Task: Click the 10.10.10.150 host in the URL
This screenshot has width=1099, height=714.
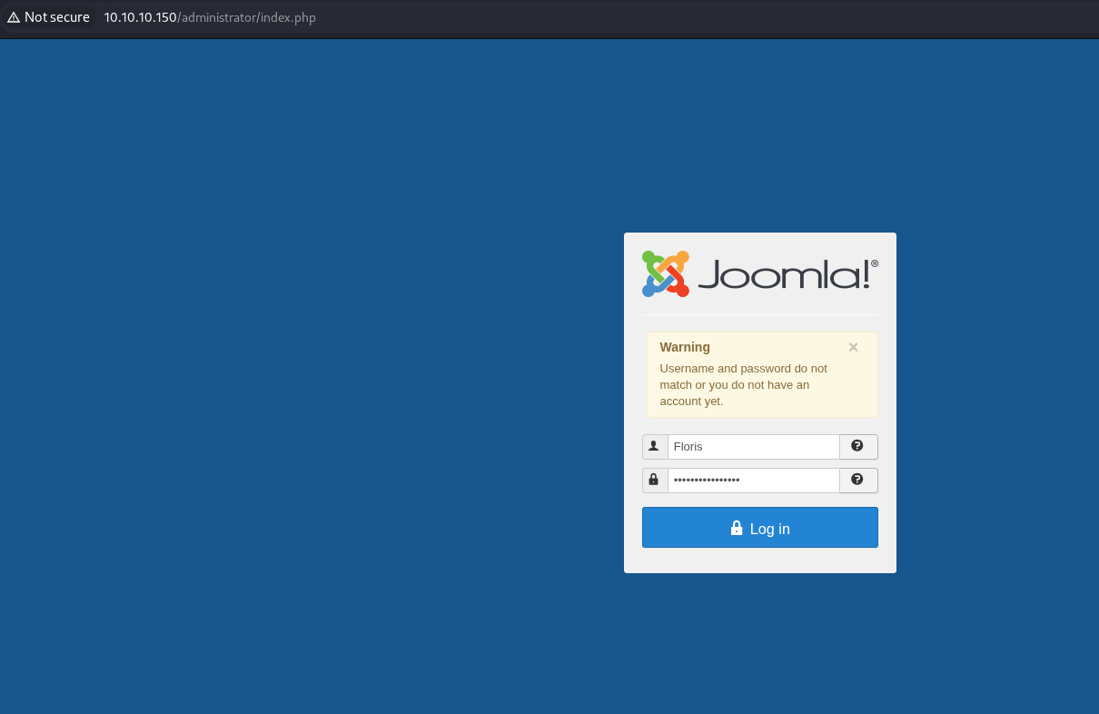Action: click(x=140, y=17)
